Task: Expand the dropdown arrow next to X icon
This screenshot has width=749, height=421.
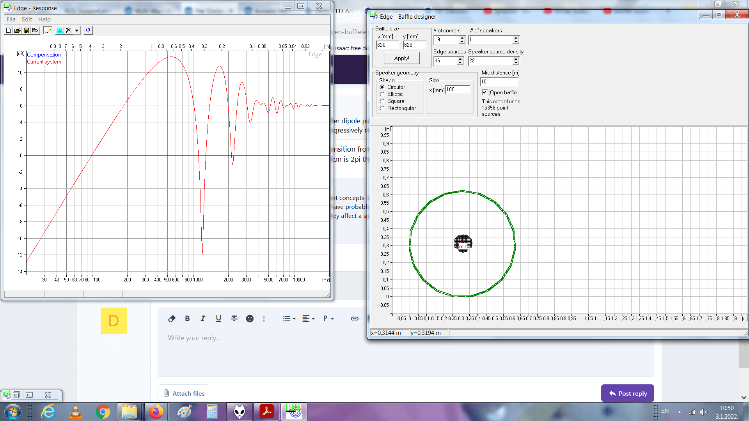Action: tap(77, 30)
